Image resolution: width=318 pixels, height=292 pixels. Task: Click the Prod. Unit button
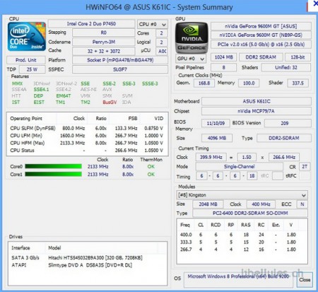(x=26, y=60)
